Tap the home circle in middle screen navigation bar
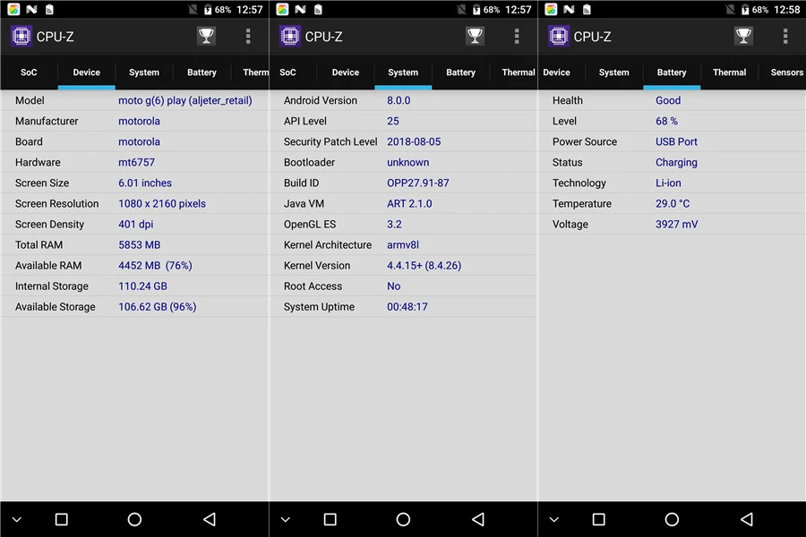The image size is (806, 537). click(x=404, y=519)
